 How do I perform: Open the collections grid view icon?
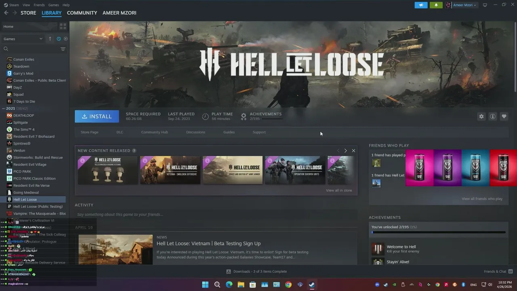point(63,26)
